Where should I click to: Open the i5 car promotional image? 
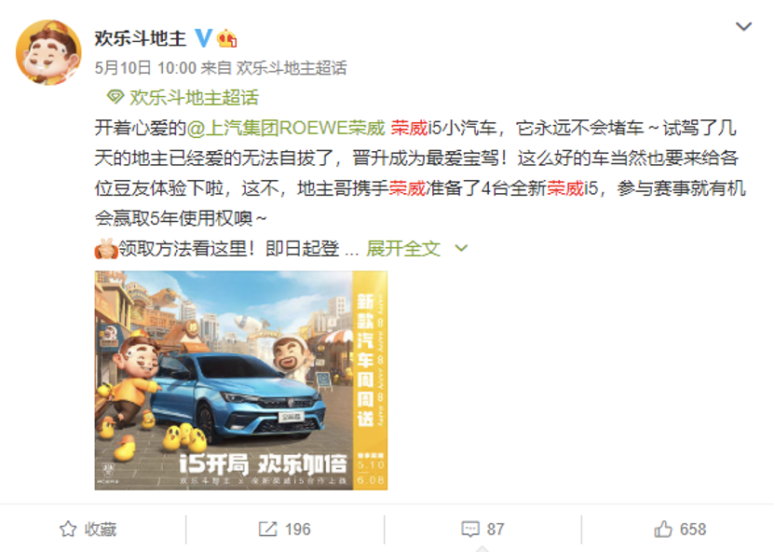pyautogui.click(x=240, y=380)
